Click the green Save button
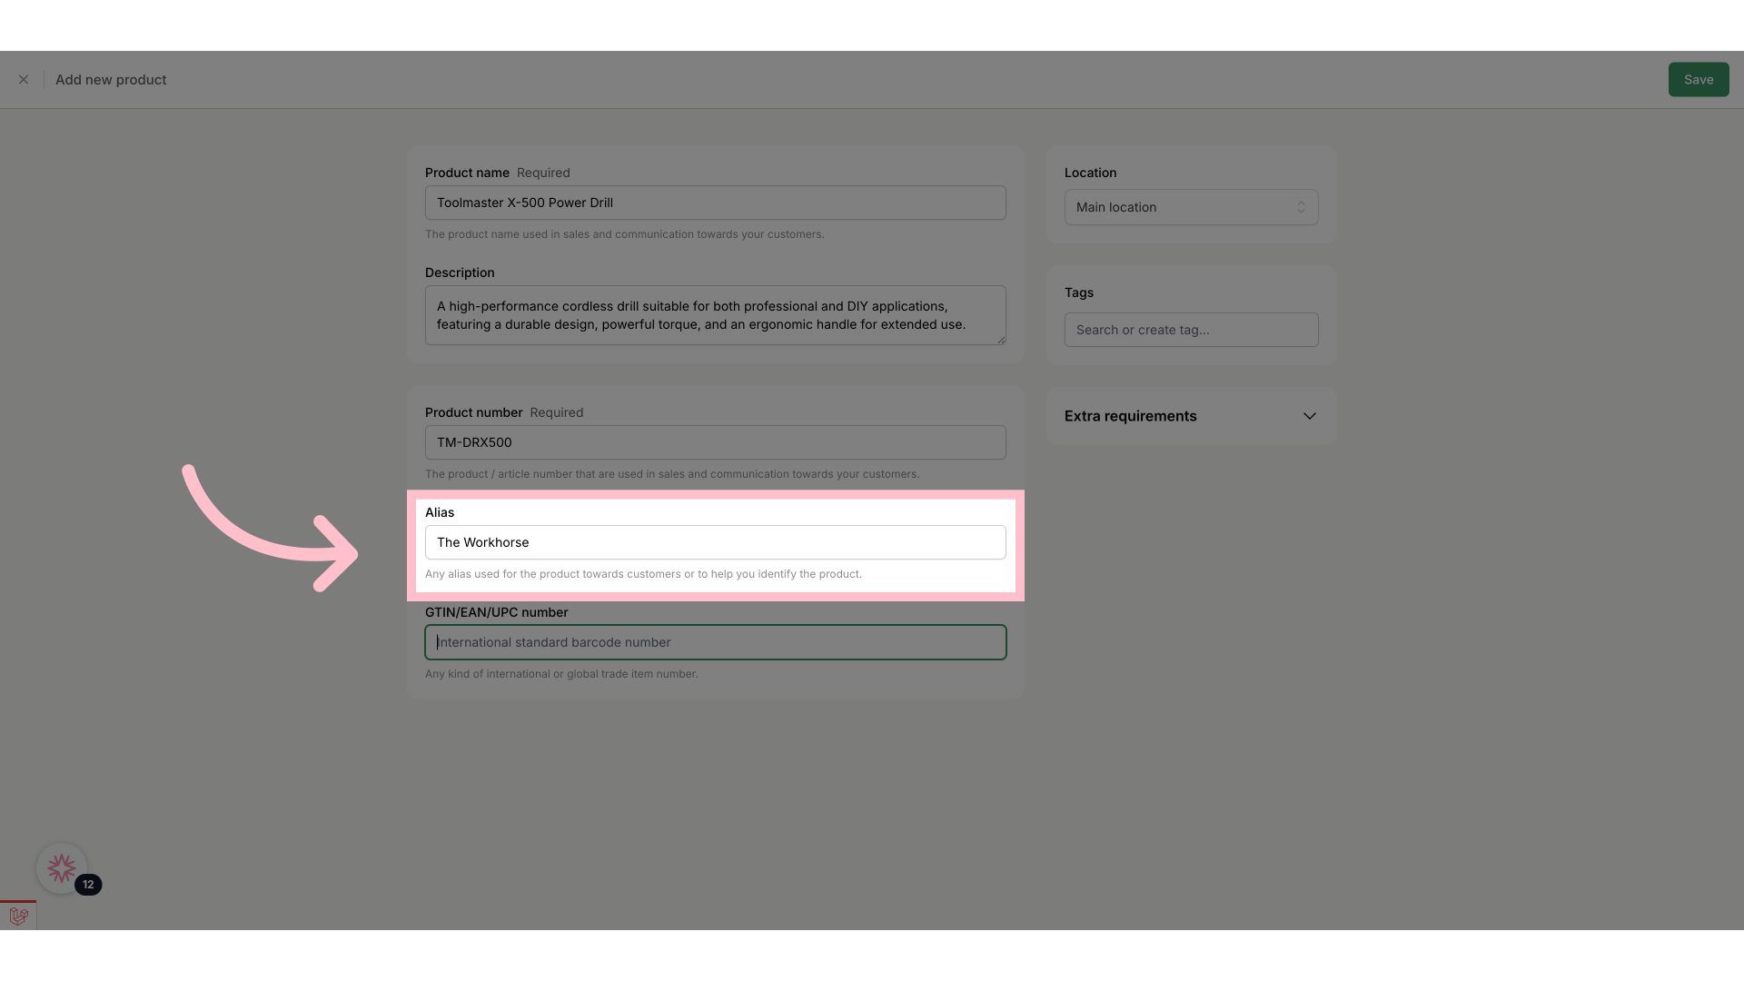 [x=1698, y=80]
